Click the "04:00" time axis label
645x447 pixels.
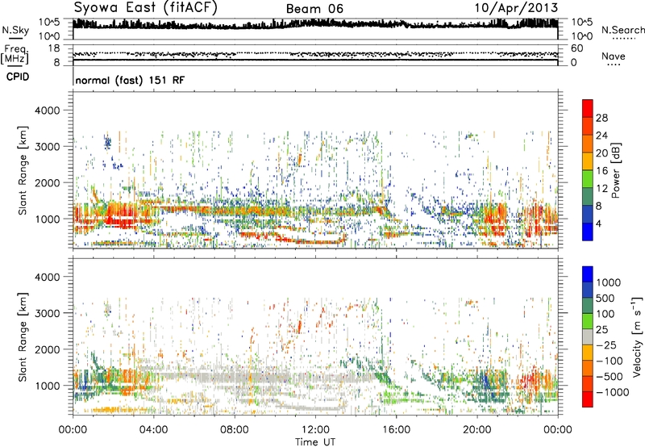click(x=153, y=430)
